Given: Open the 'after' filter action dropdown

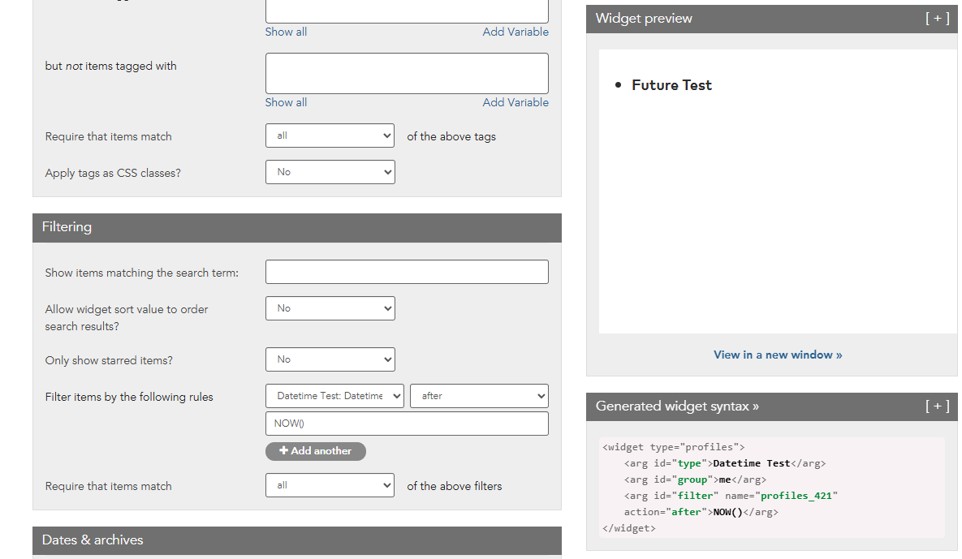Looking at the screenshot, I should coord(479,396).
